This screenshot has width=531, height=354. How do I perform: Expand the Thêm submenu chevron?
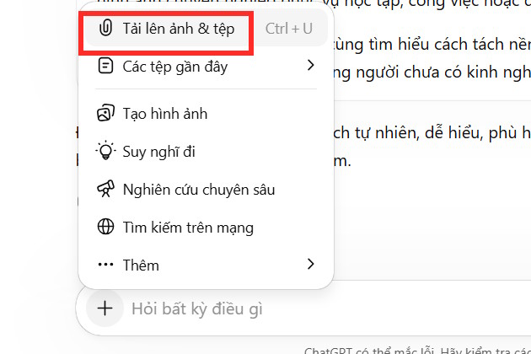[310, 264]
